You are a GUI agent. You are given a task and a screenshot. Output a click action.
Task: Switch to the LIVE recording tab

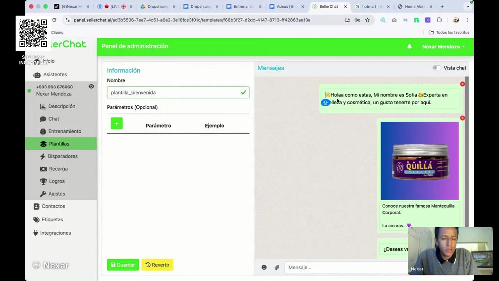click(x=114, y=6)
